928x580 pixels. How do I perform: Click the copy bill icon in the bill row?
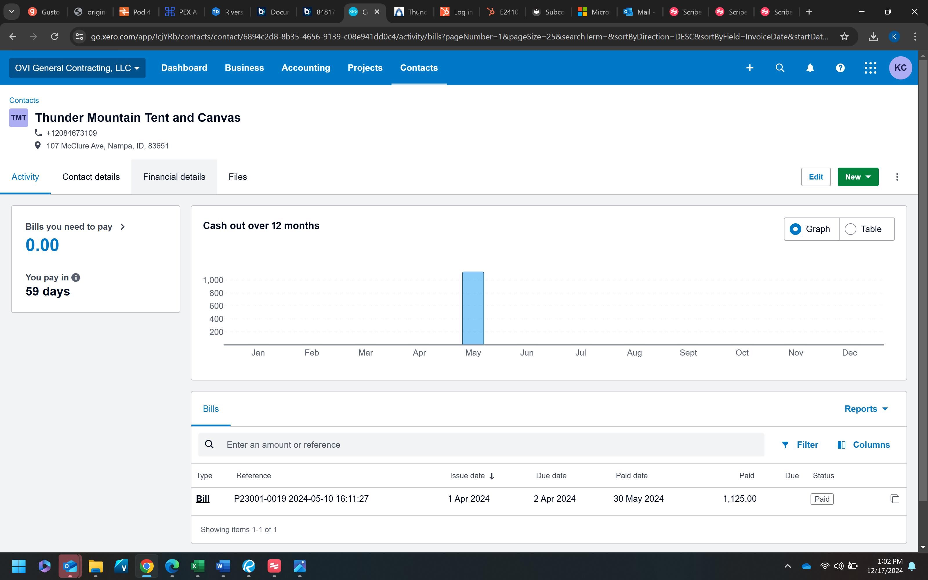click(895, 499)
